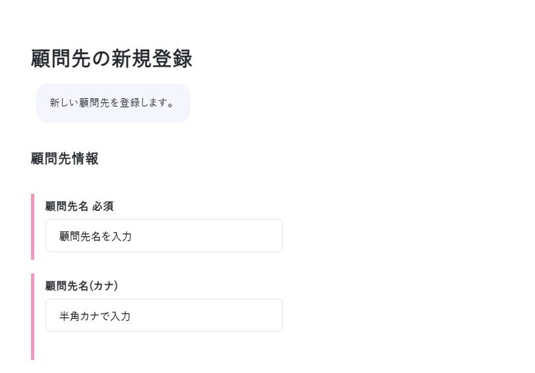Click the 顧問先名(カナ) field label
Viewport: 535px width, 373px height.
pos(81,286)
